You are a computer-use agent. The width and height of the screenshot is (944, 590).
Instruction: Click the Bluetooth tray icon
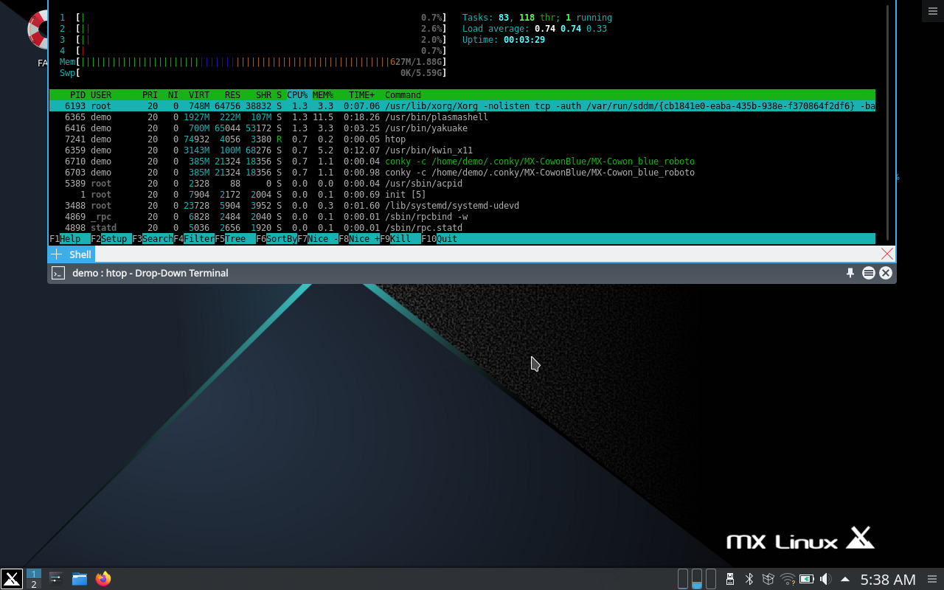pyautogui.click(x=749, y=579)
